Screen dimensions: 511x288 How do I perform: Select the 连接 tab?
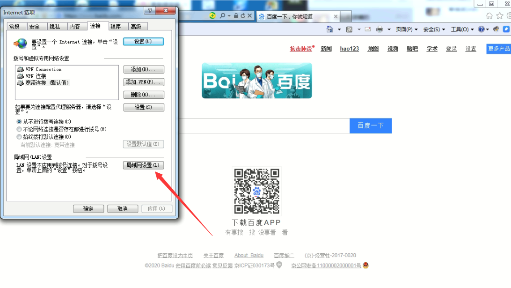tap(95, 26)
